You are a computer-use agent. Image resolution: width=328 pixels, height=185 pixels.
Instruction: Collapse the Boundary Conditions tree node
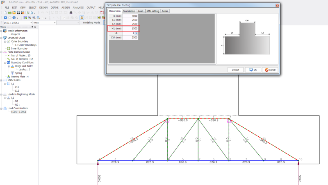coord(5,63)
